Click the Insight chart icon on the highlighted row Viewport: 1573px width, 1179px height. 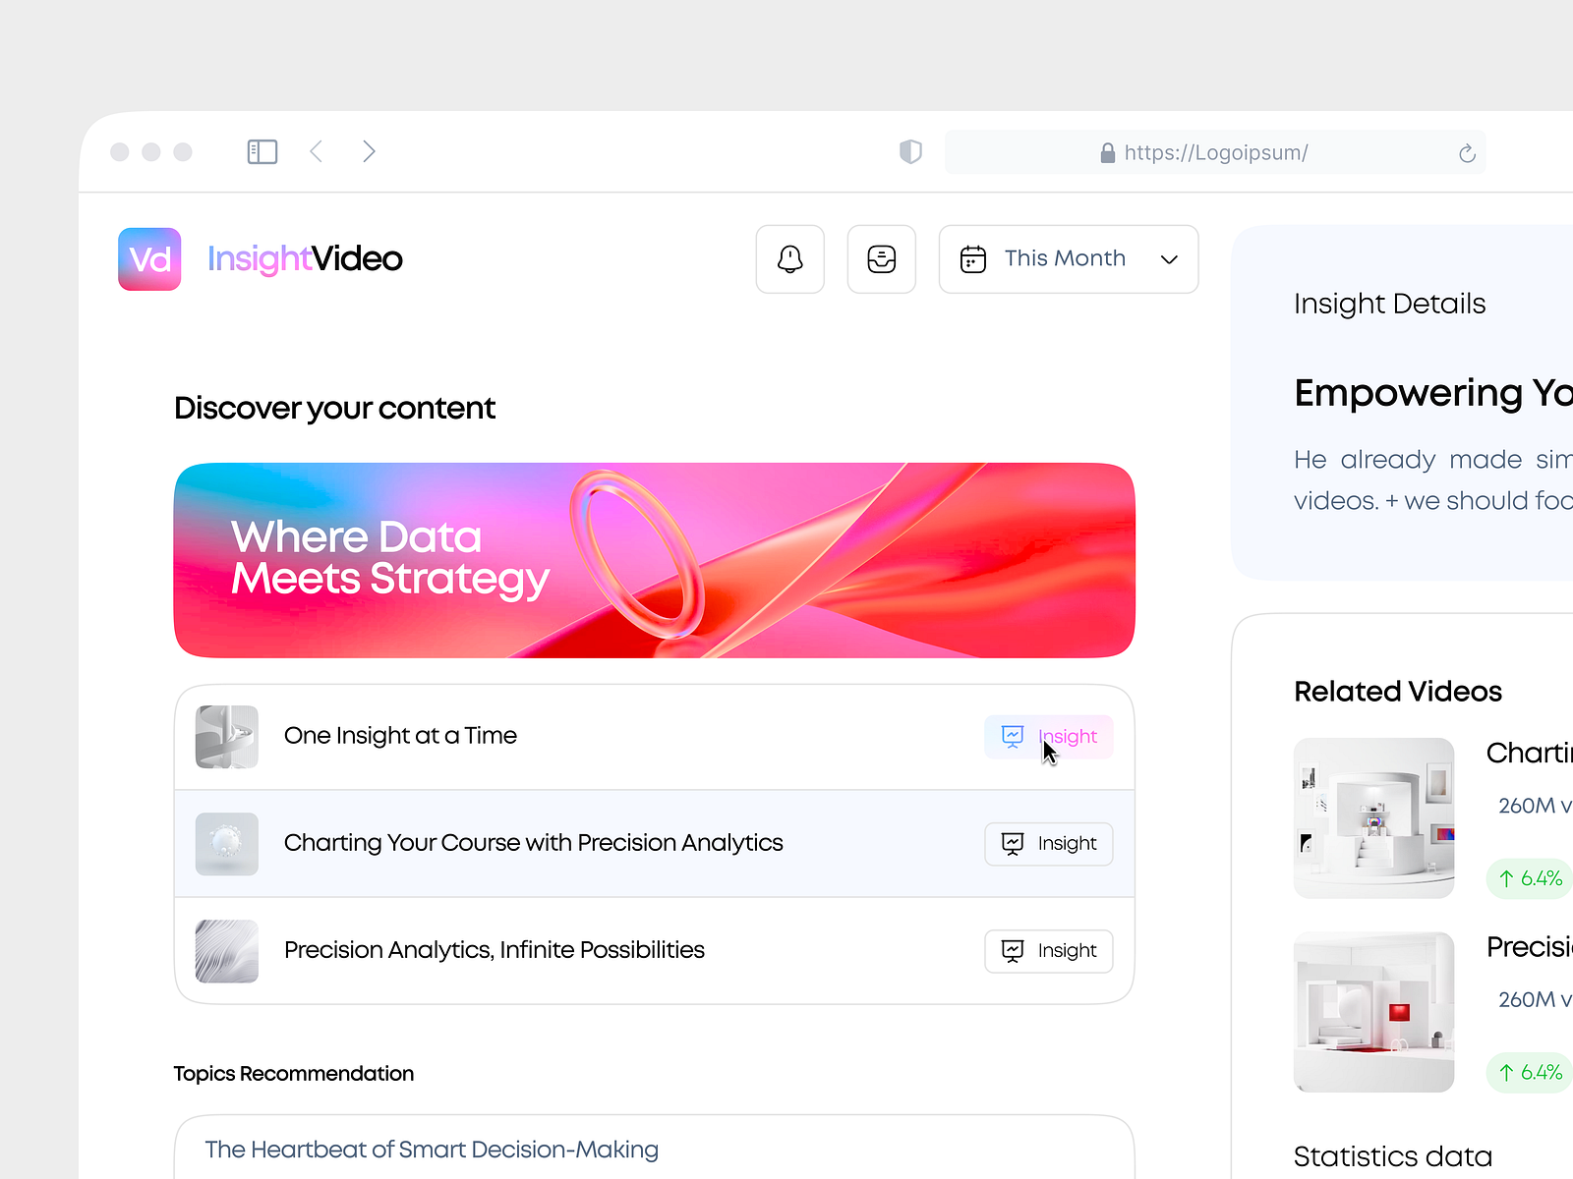(1013, 736)
